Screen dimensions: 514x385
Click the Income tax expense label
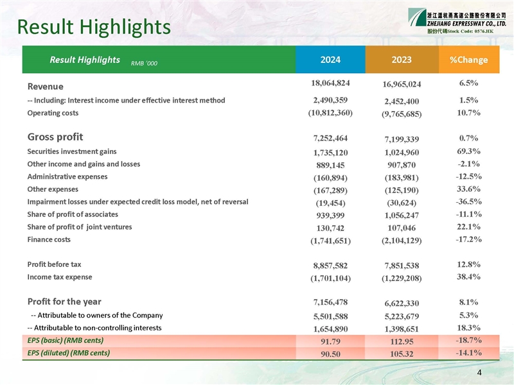pos(60,277)
